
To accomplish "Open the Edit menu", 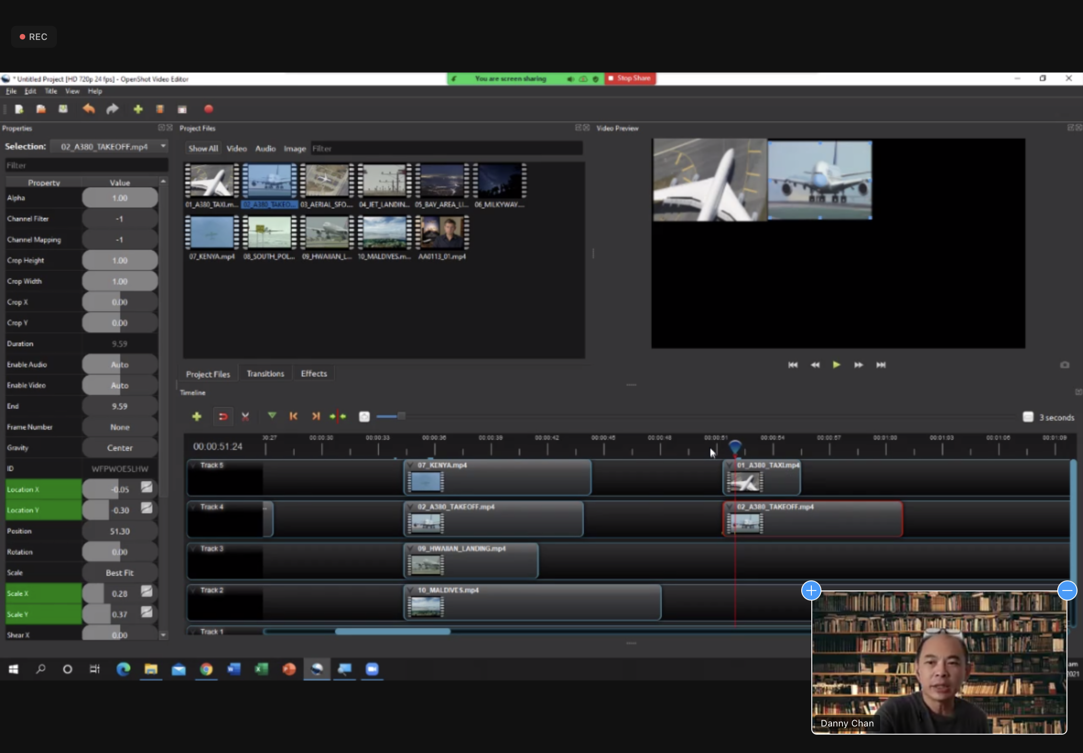I will [x=30, y=91].
